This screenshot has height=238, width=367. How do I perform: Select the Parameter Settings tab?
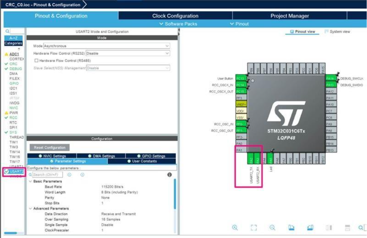[68, 161]
